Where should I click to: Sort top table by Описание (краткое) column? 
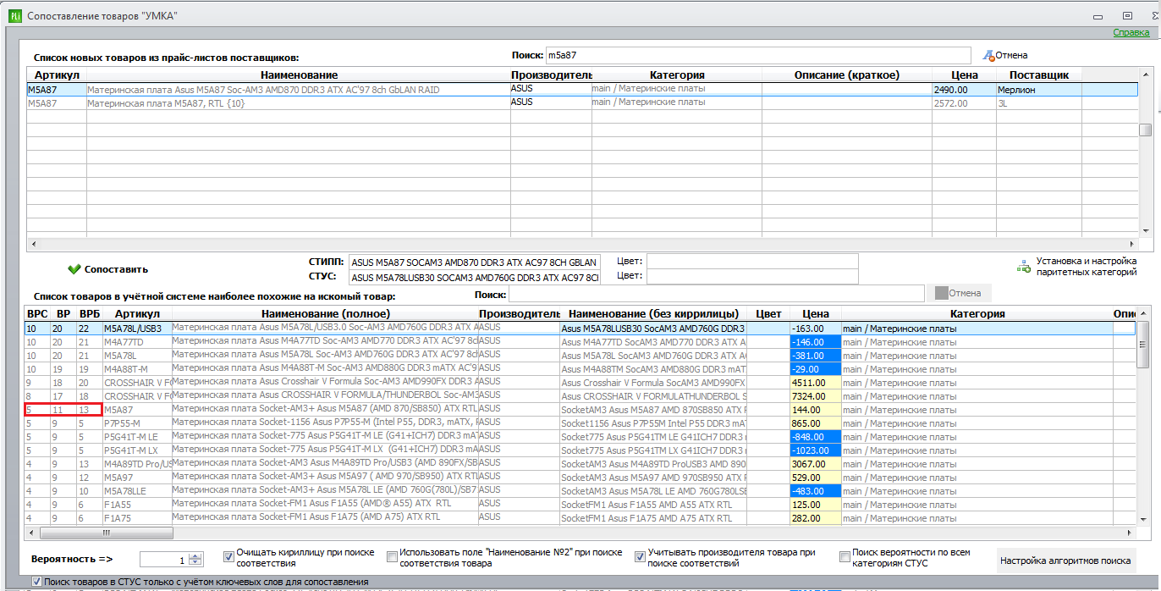click(846, 75)
